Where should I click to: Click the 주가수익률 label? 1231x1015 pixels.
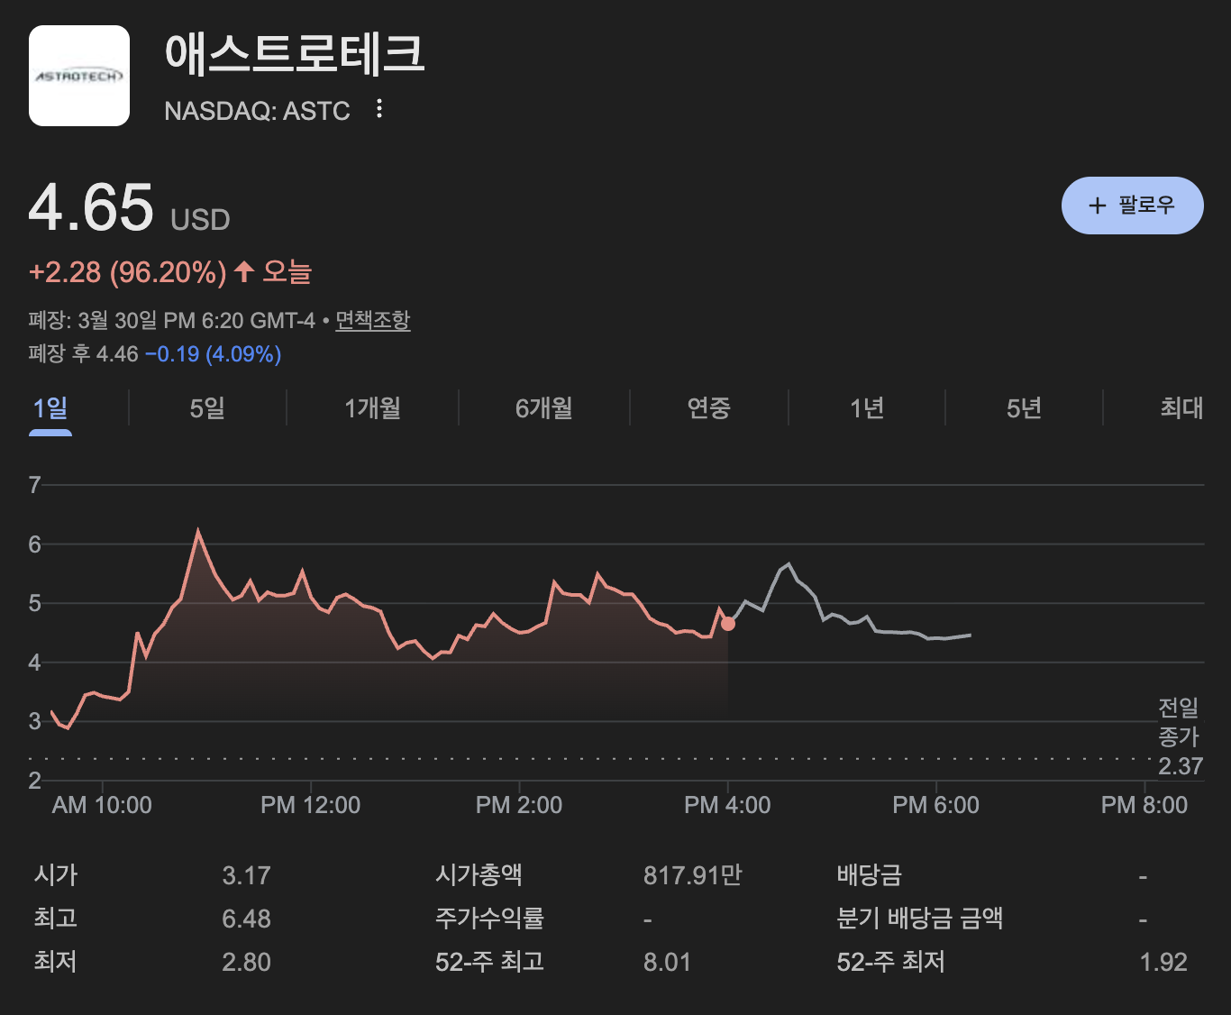tap(489, 919)
